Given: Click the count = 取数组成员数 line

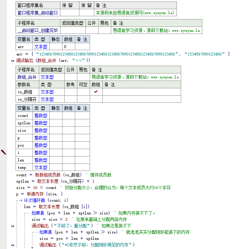Looking at the screenshot, I should pyautogui.click(x=64, y=175).
